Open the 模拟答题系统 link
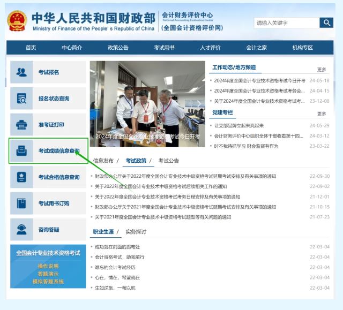343x310 pixels. [48, 281]
